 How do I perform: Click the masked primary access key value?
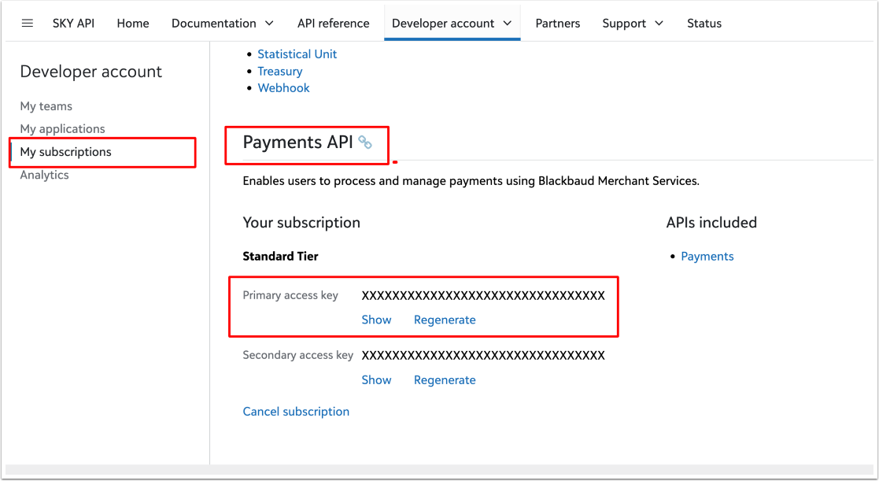[483, 295]
